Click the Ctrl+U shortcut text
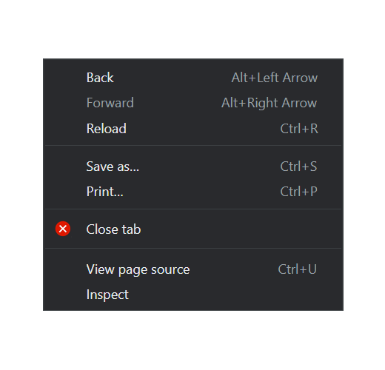Screen dimensions: 385x370 tap(298, 269)
